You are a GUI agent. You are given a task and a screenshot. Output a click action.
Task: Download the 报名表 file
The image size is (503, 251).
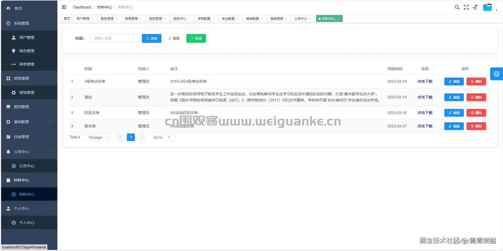pyautogui.click(x=425, y=126)
